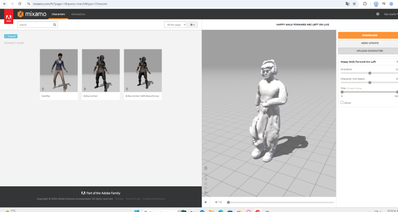The width and height of the screenshot is (398, 212).
Task: Click the "Martha" name label
Action: [46, 96]
